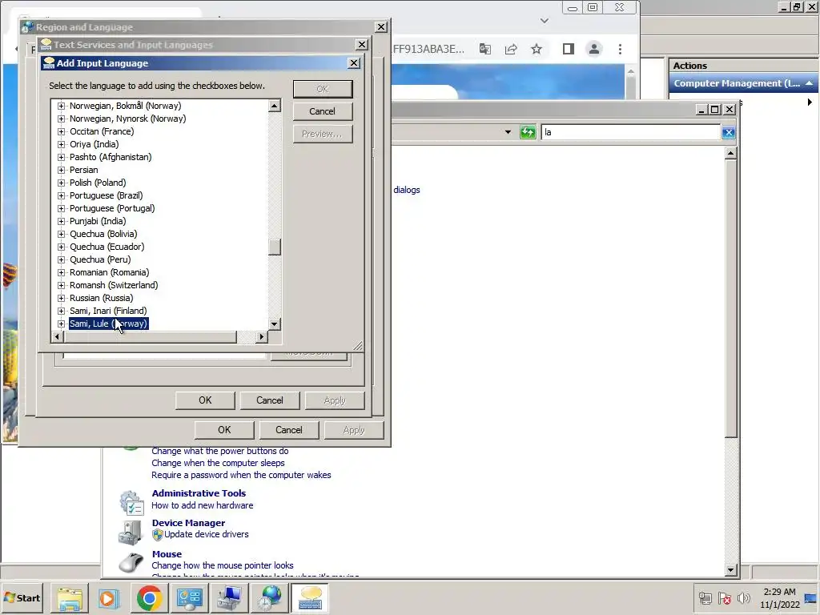Click language list horizontal scrollbar thumb
The height and width of the screenshot is (615, 820).
[150, 337]
